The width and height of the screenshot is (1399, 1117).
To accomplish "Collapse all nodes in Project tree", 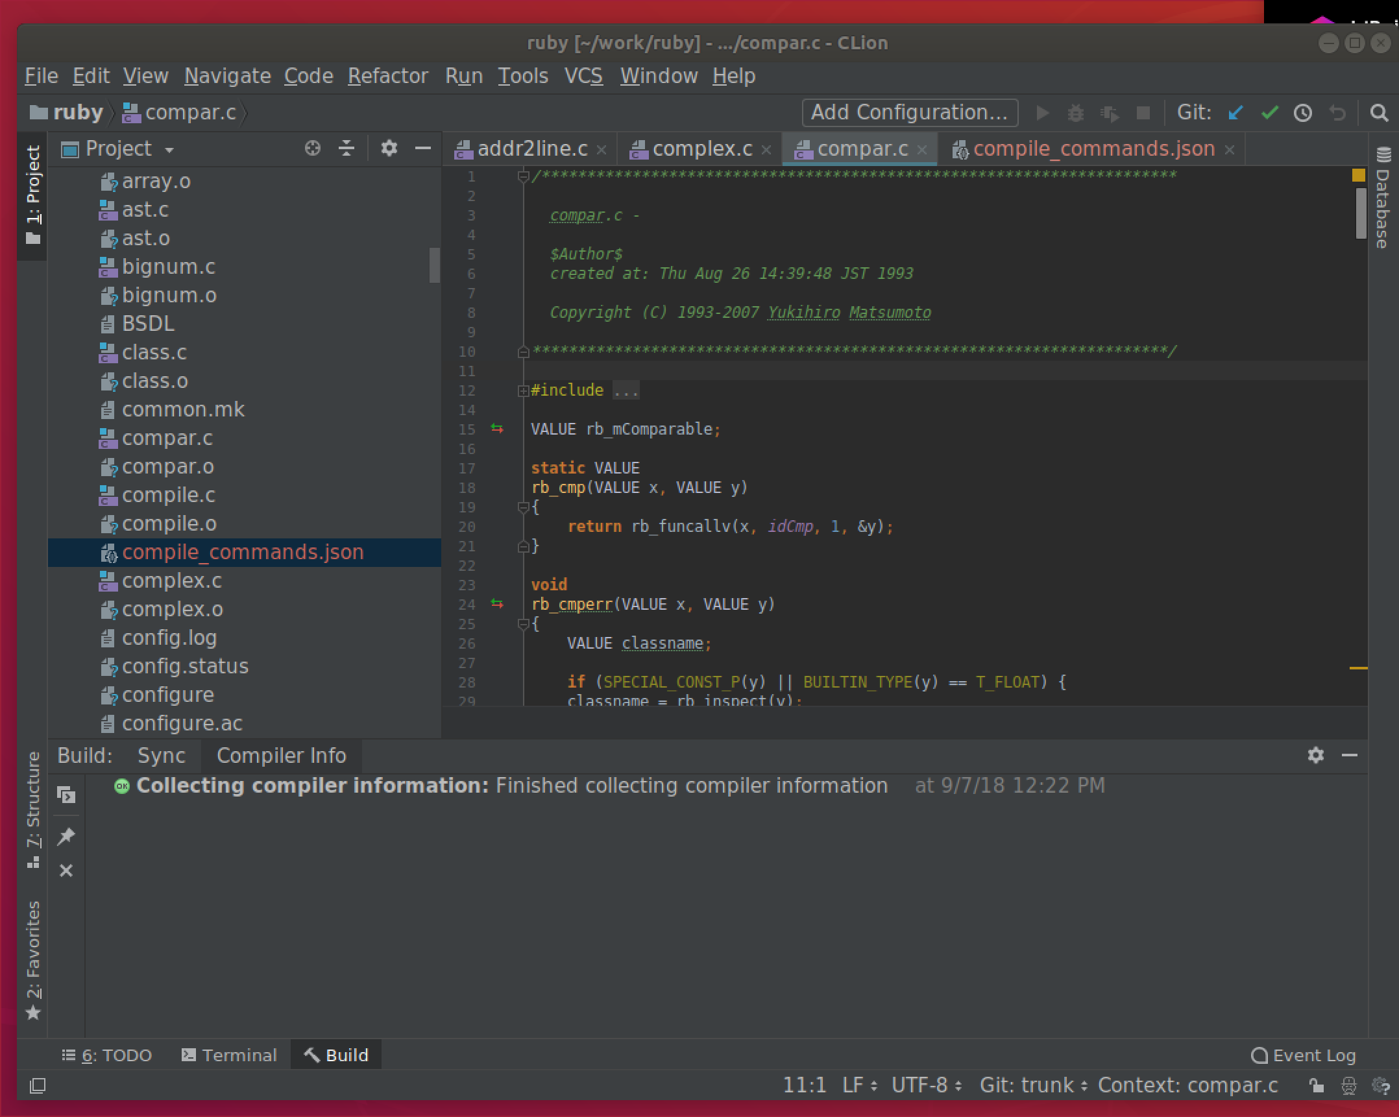I will click(347, 149).
